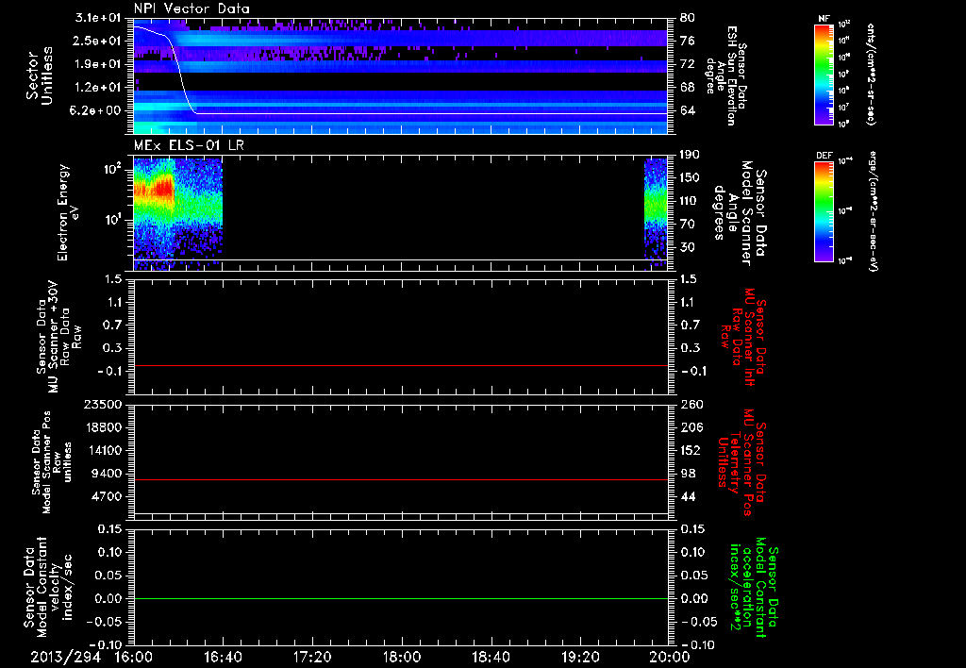Viewport: 966px width, 668px height.
Task: Click the red 'MU Scanner Pos Telemetry' axis title
Action: (742, 462)
